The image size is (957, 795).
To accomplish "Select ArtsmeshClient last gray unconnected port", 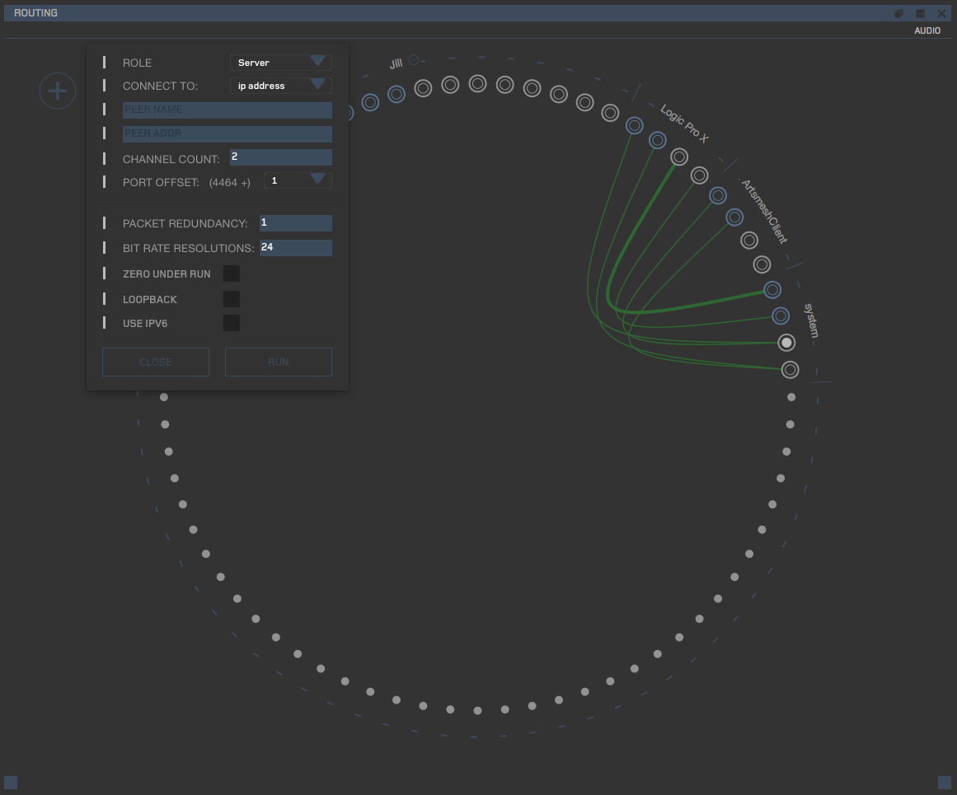I will click(x=762, y=264).
